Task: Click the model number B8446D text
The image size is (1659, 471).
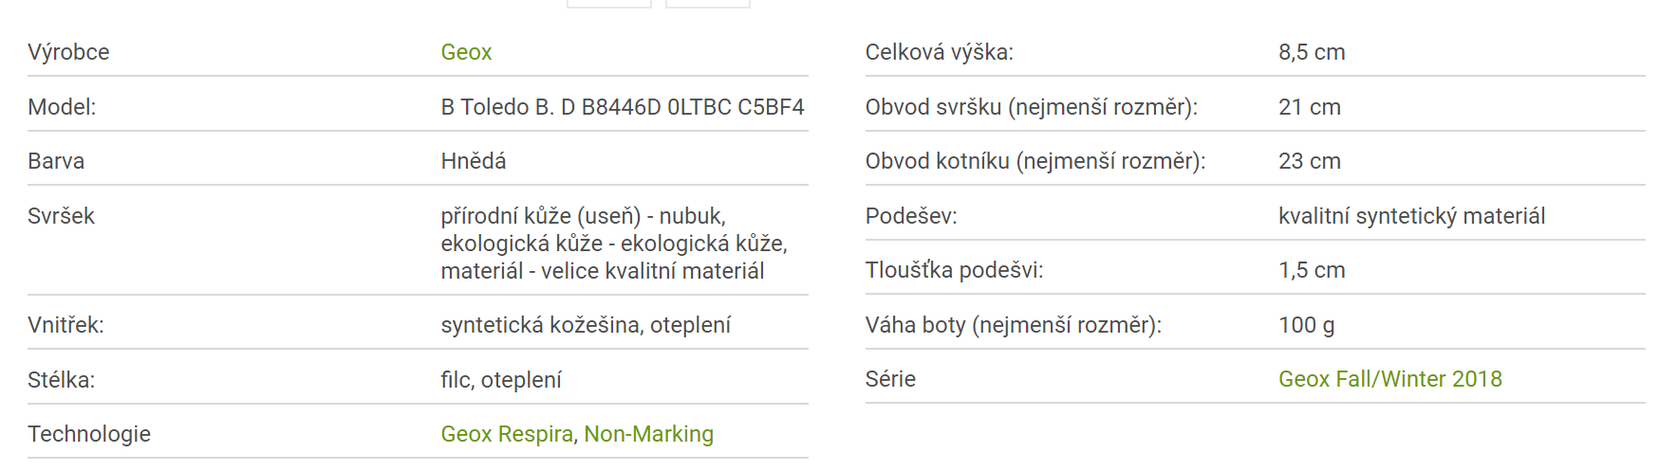Action: (621, 107)
